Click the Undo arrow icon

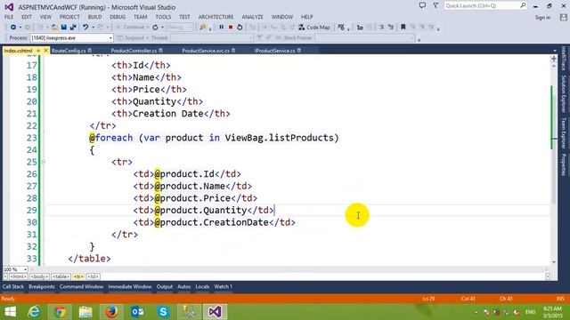coord(85,28)
